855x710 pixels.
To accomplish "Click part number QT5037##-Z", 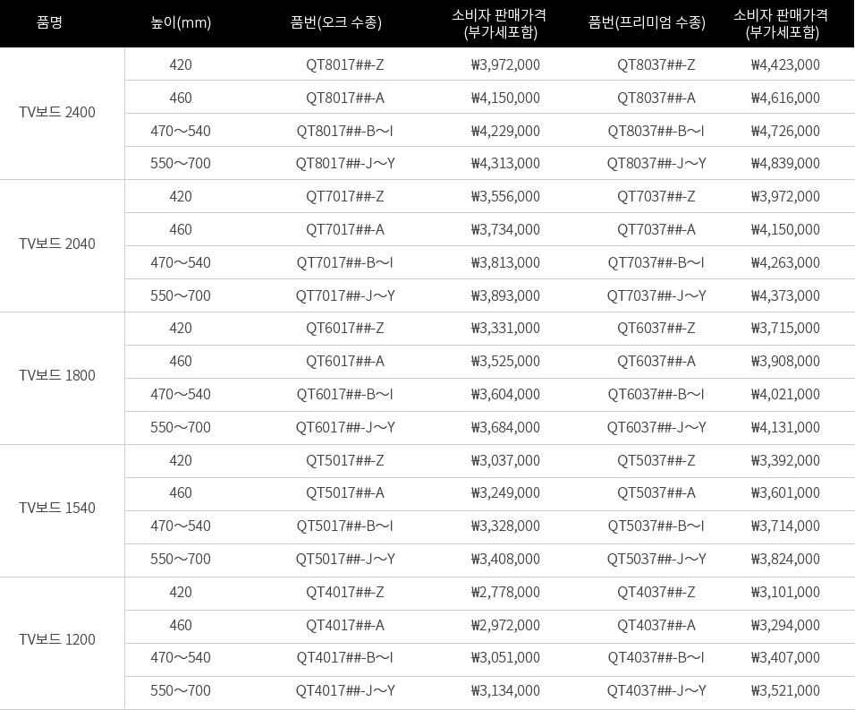I will pos(656,460).
